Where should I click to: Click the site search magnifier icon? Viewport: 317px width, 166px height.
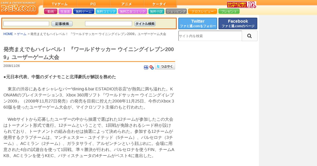(249, 36)
